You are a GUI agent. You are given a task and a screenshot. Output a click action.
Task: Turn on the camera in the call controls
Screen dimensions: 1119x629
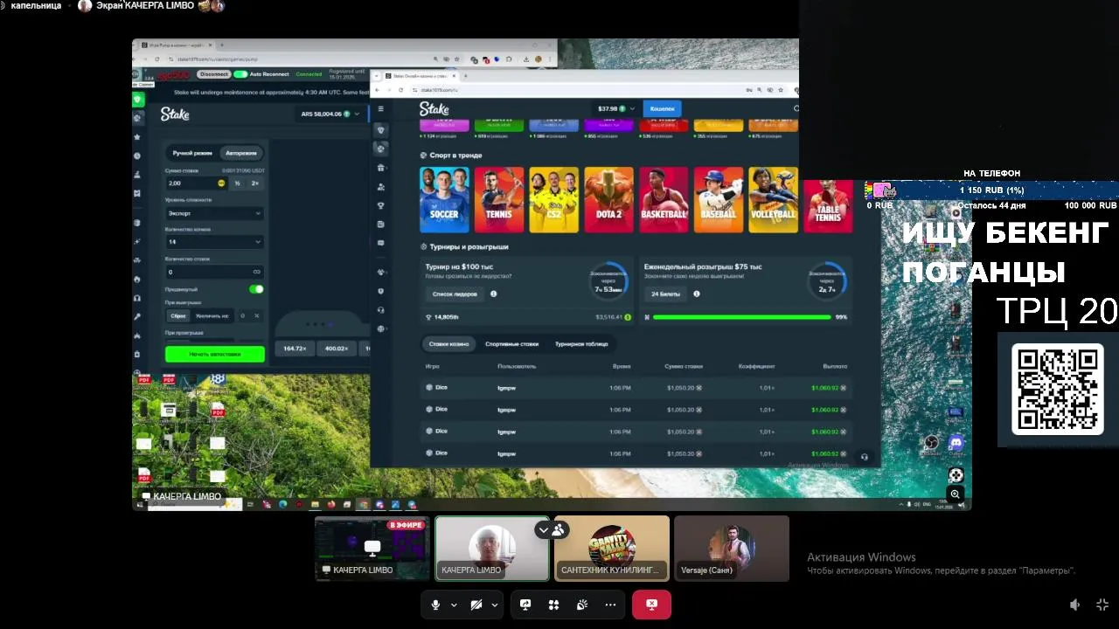click(476, 605)
